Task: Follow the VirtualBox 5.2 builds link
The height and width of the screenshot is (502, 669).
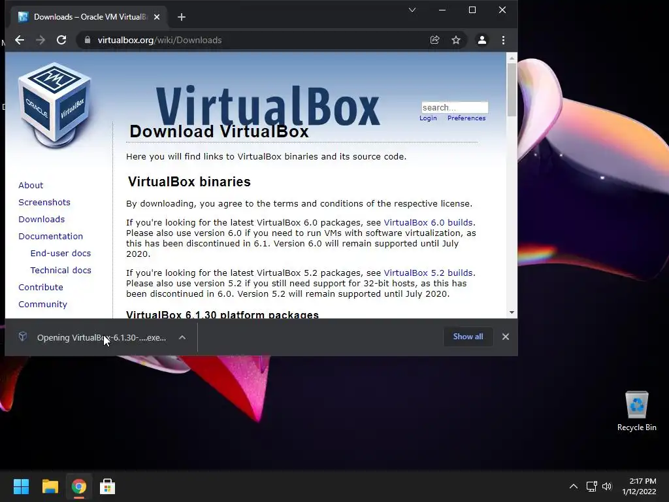Action: 428,273
